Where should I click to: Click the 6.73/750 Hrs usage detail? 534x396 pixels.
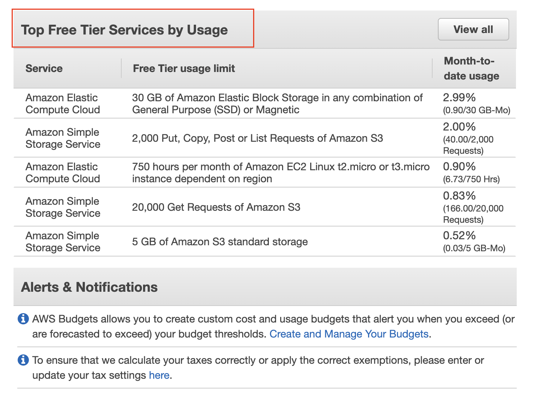click(x=471, y=179)
